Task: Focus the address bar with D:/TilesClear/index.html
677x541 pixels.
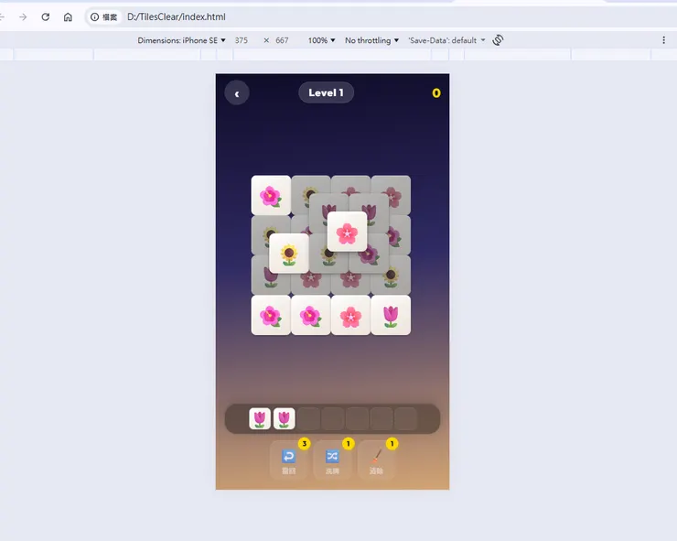Action: [177, 16]
